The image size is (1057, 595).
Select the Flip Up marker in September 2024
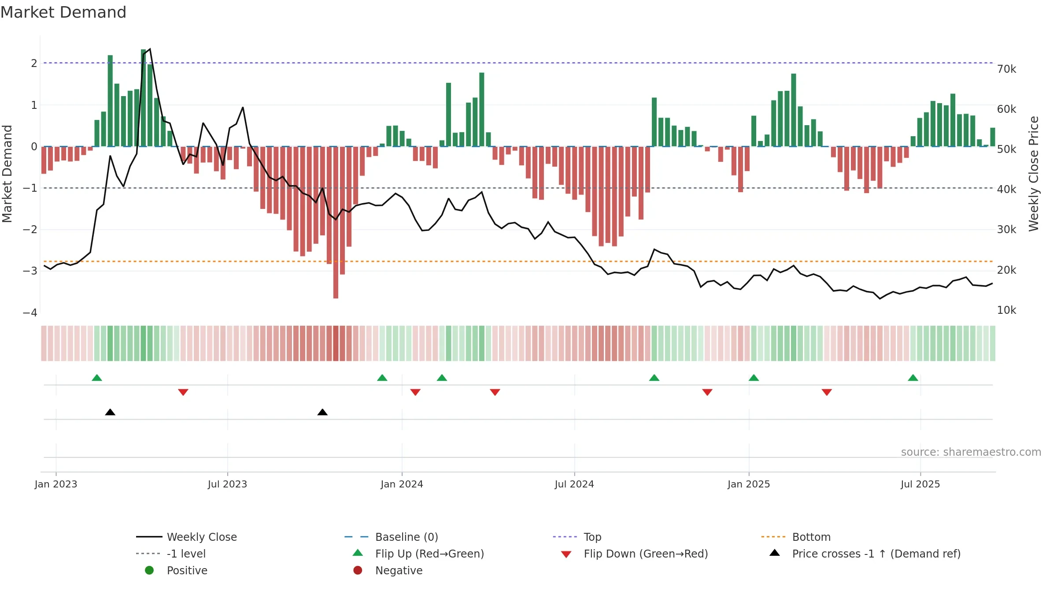point(654,378)
